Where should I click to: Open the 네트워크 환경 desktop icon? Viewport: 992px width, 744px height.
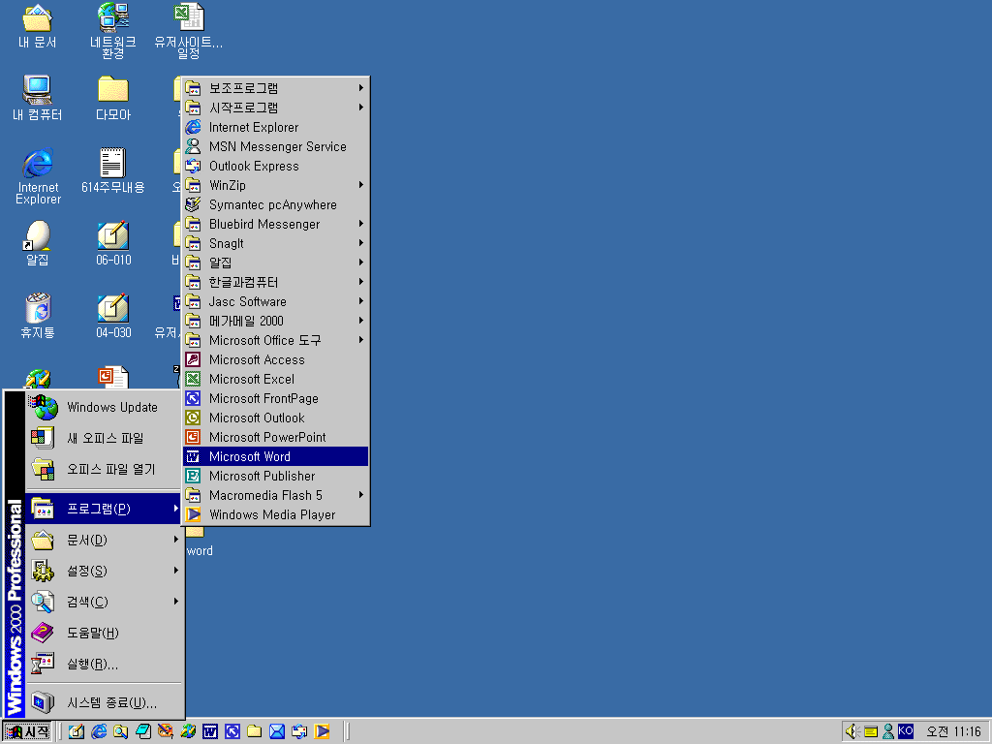[x=113, y=30]
